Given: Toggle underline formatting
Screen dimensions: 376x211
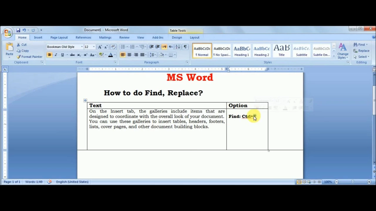Looking at the screenshot, I should pos(62,55).
